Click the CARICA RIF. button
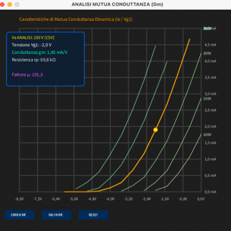Image resolution: width=231 pixels, height=231 pixels. 19,215
